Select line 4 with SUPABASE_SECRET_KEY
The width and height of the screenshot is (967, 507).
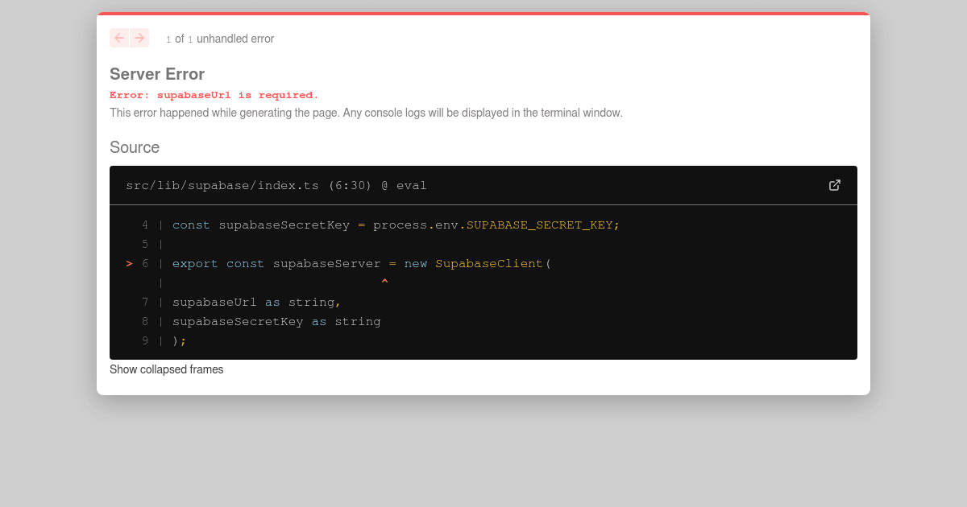395,225
